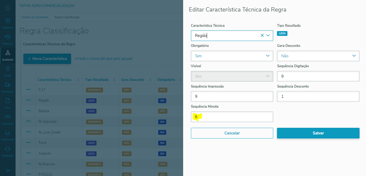The width and height of the screenshot is (366, 176).
Task: Open Gera Desconto column menu dots
Action: [x=150, y=80]
